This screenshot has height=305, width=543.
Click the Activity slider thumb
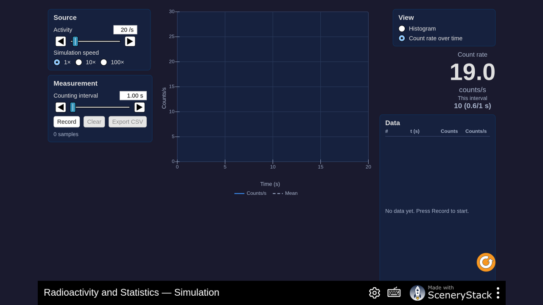pyautogui.click(x=75, y=41)
